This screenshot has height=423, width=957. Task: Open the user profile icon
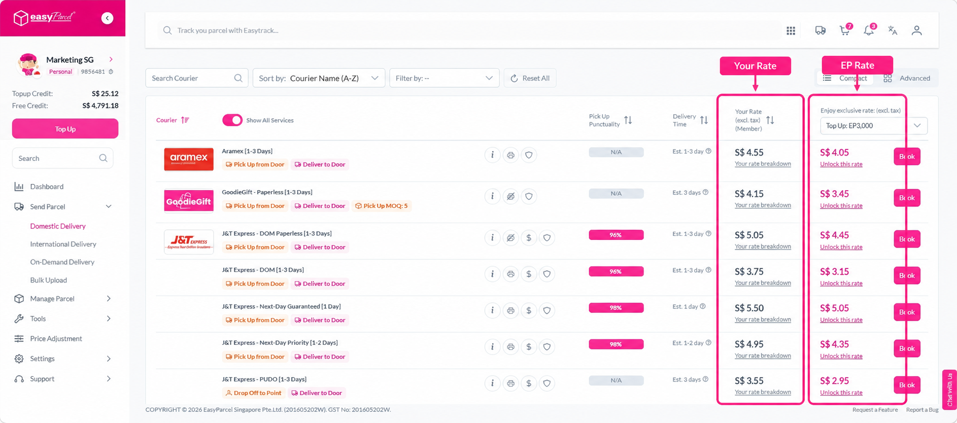(x=916, y=30)
